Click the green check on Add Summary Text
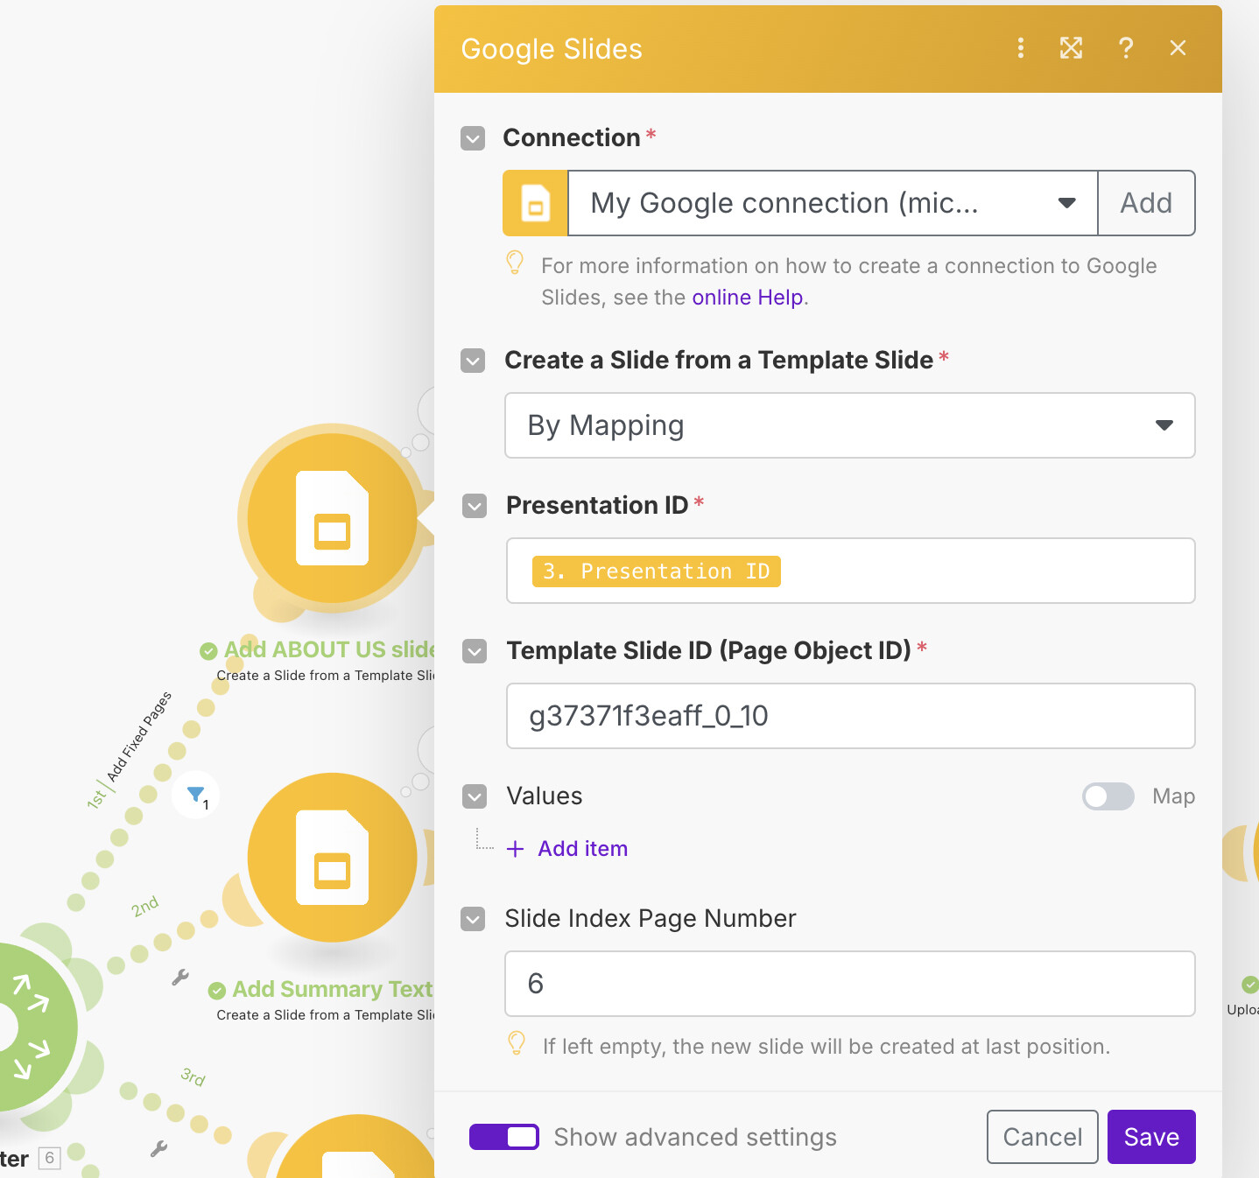Viewport: 1259px width, 1178px height. [x=216, y=991]
